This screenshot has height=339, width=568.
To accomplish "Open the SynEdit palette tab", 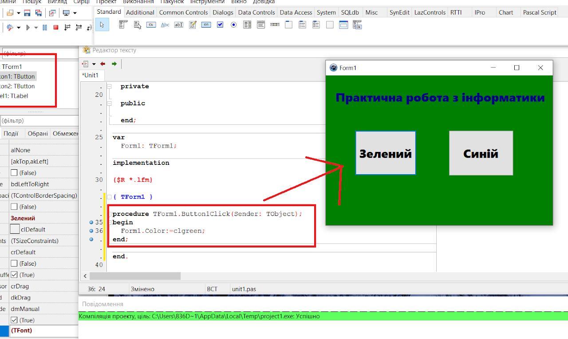I will 399,12.
